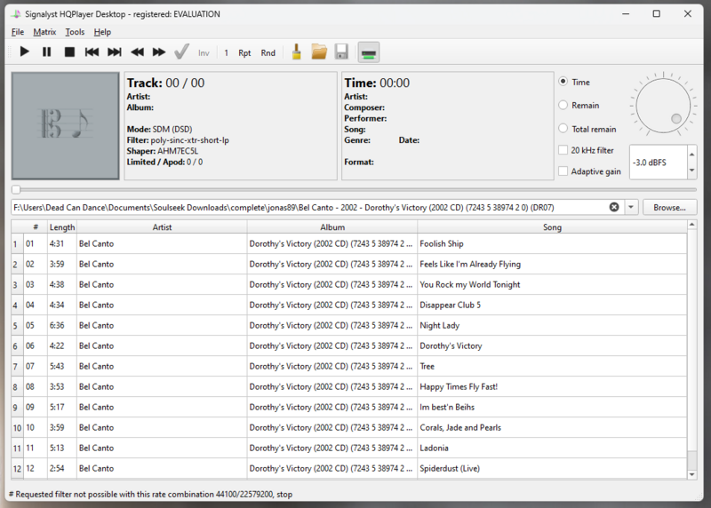Viewport: 711px width, 508px height.
Task: Select the Remain time display option
Action: [x=563, y=105]
